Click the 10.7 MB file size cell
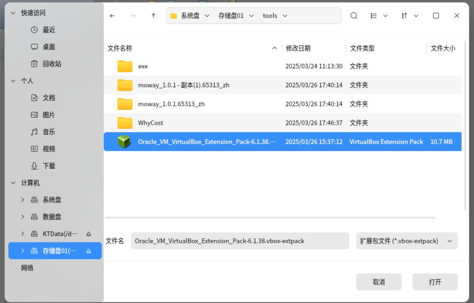 [x=441, y=142]
